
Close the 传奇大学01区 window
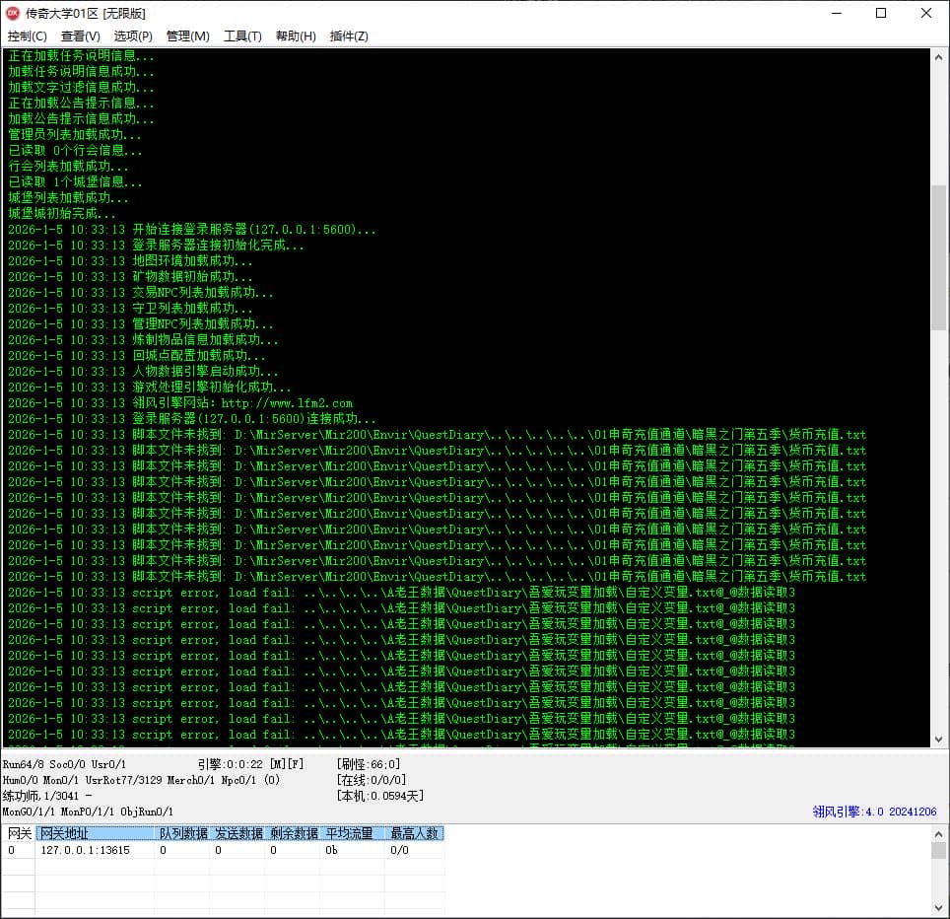[x=925, y=13]
